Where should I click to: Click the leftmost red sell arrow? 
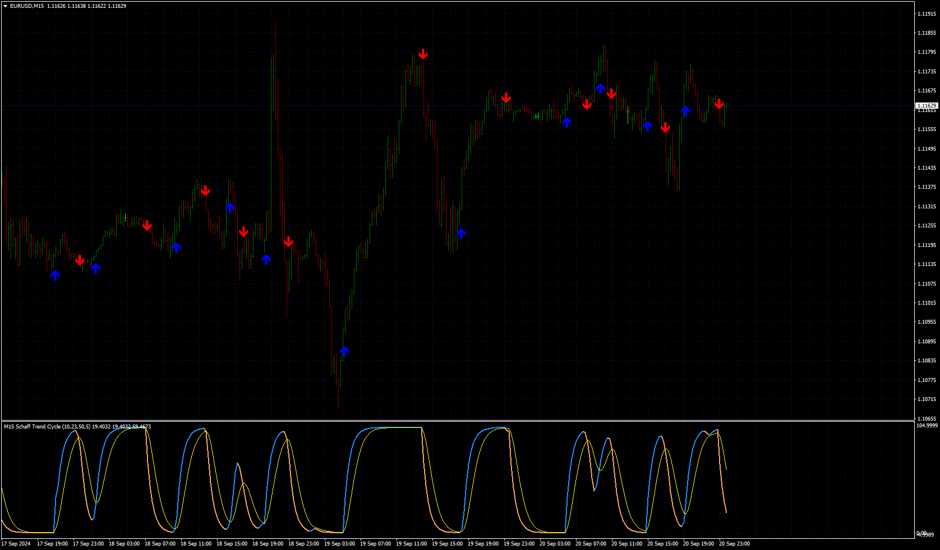[80, 260]
